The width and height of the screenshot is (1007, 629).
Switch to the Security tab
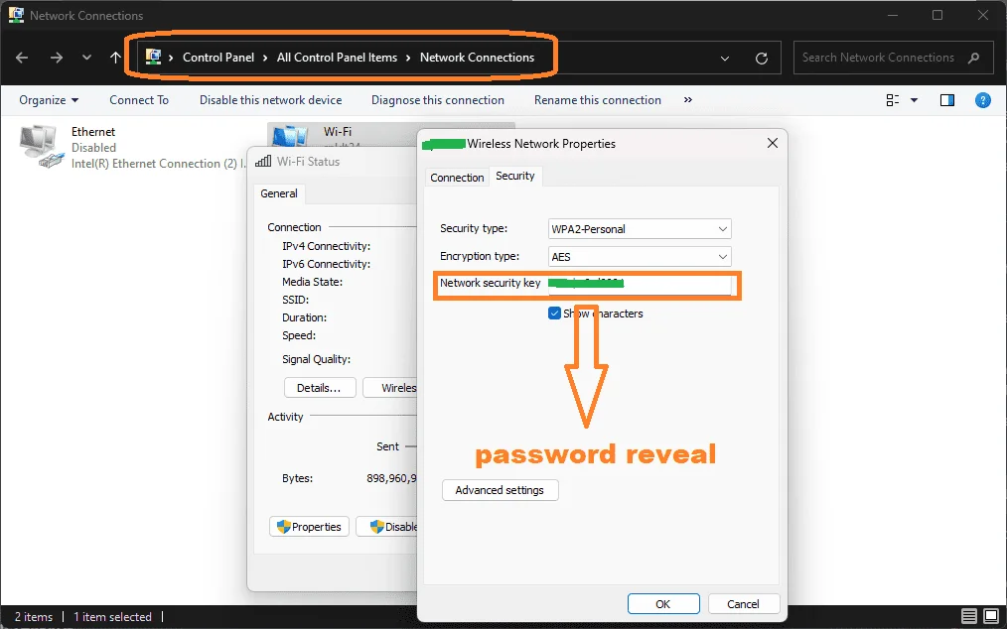[515, 176]
